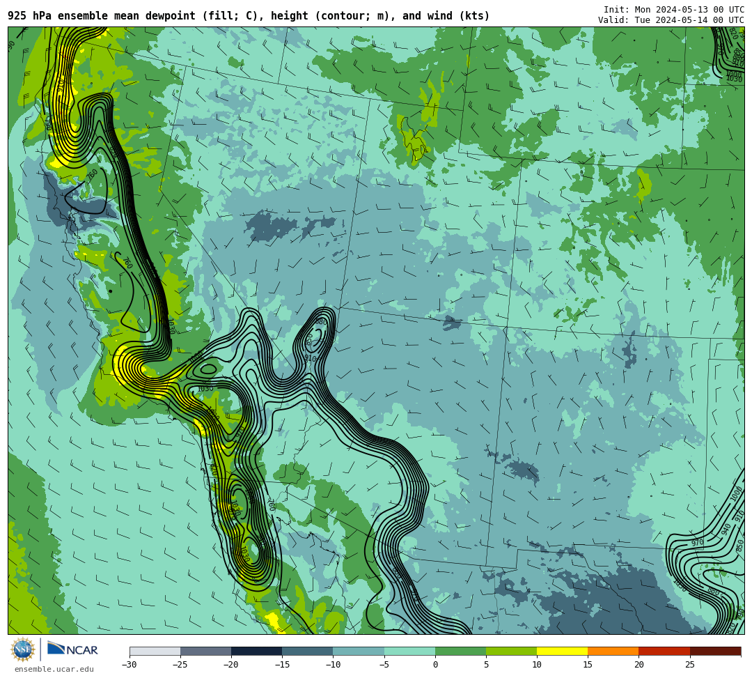
Task: Pick the teal −10 to −5 colorbar segment
Action: [x=359, y=651]
